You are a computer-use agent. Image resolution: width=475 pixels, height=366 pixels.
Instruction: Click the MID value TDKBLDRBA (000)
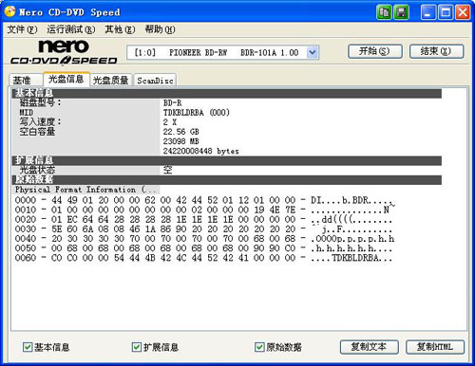tap(197, 113)
